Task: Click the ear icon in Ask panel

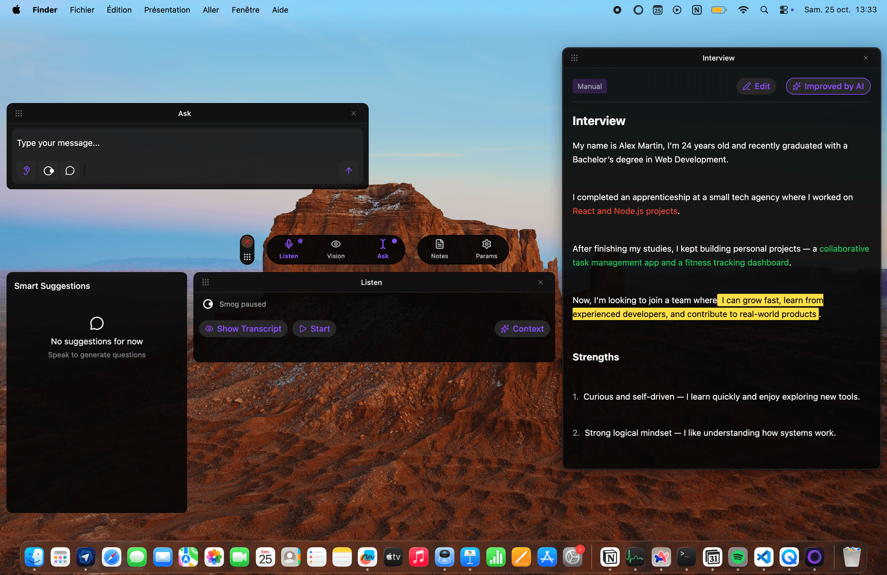Action: [x=27, y=170]
